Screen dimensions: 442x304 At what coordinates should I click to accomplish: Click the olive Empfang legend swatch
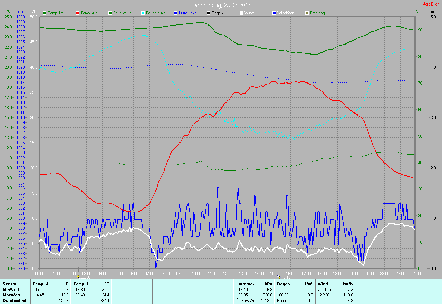pos(307,13)
